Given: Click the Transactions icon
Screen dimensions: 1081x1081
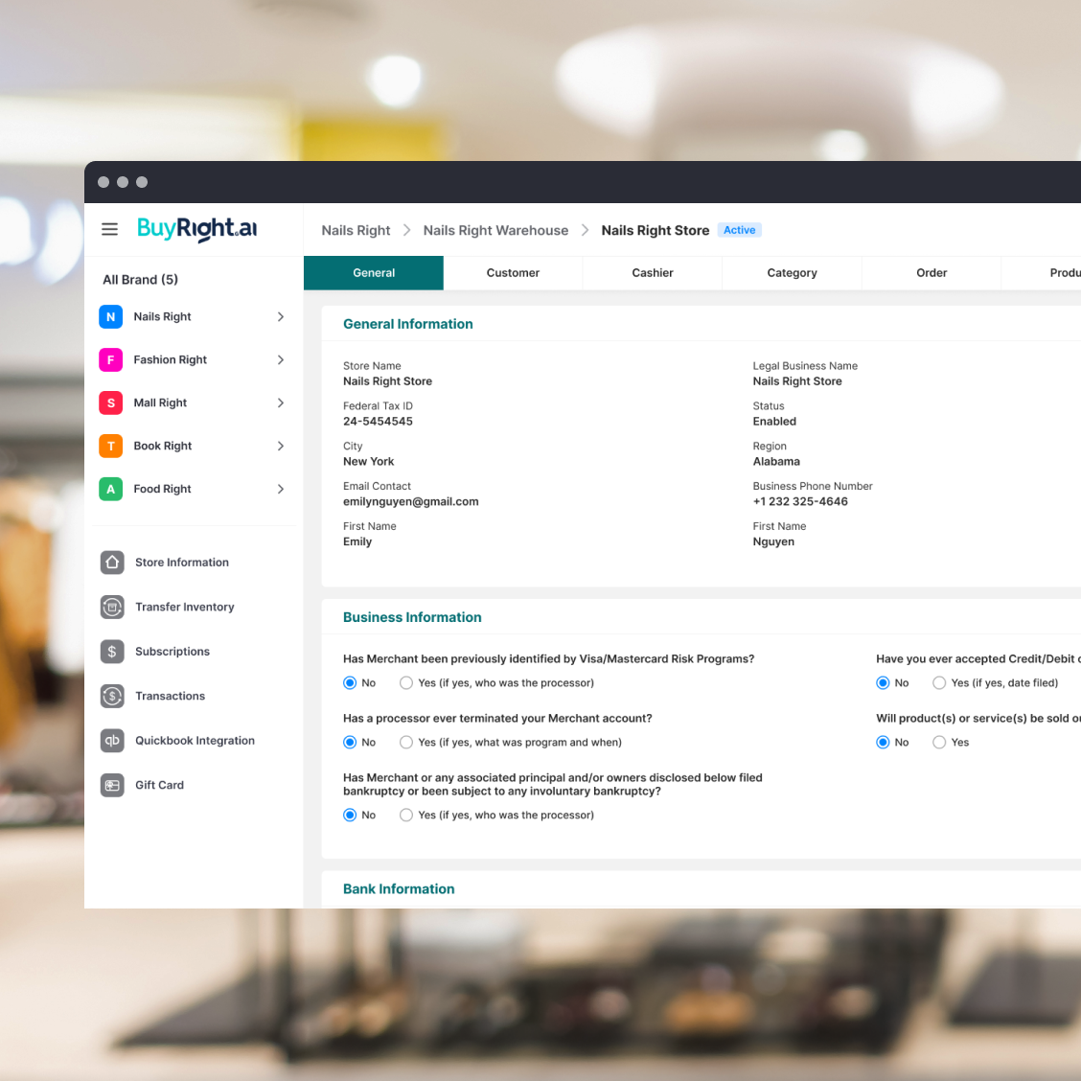Looking at the screenshot, I should [x=112, y=696].
